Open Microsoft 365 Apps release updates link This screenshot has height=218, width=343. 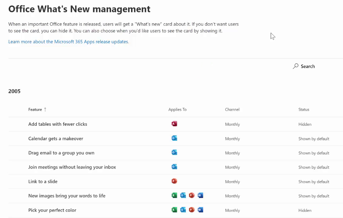pyautogui.click(x=69, y=42)
